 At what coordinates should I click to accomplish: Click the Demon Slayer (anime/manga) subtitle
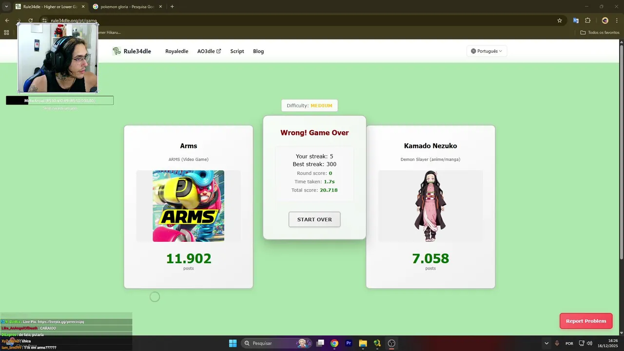coord(430,159)
